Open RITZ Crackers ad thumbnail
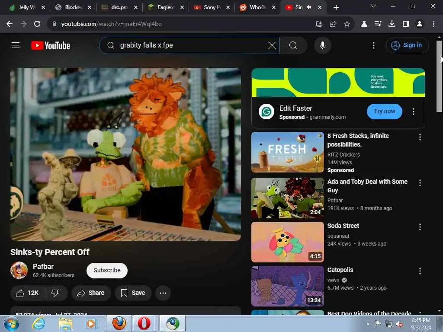443x332 pixels. (287, 152)
